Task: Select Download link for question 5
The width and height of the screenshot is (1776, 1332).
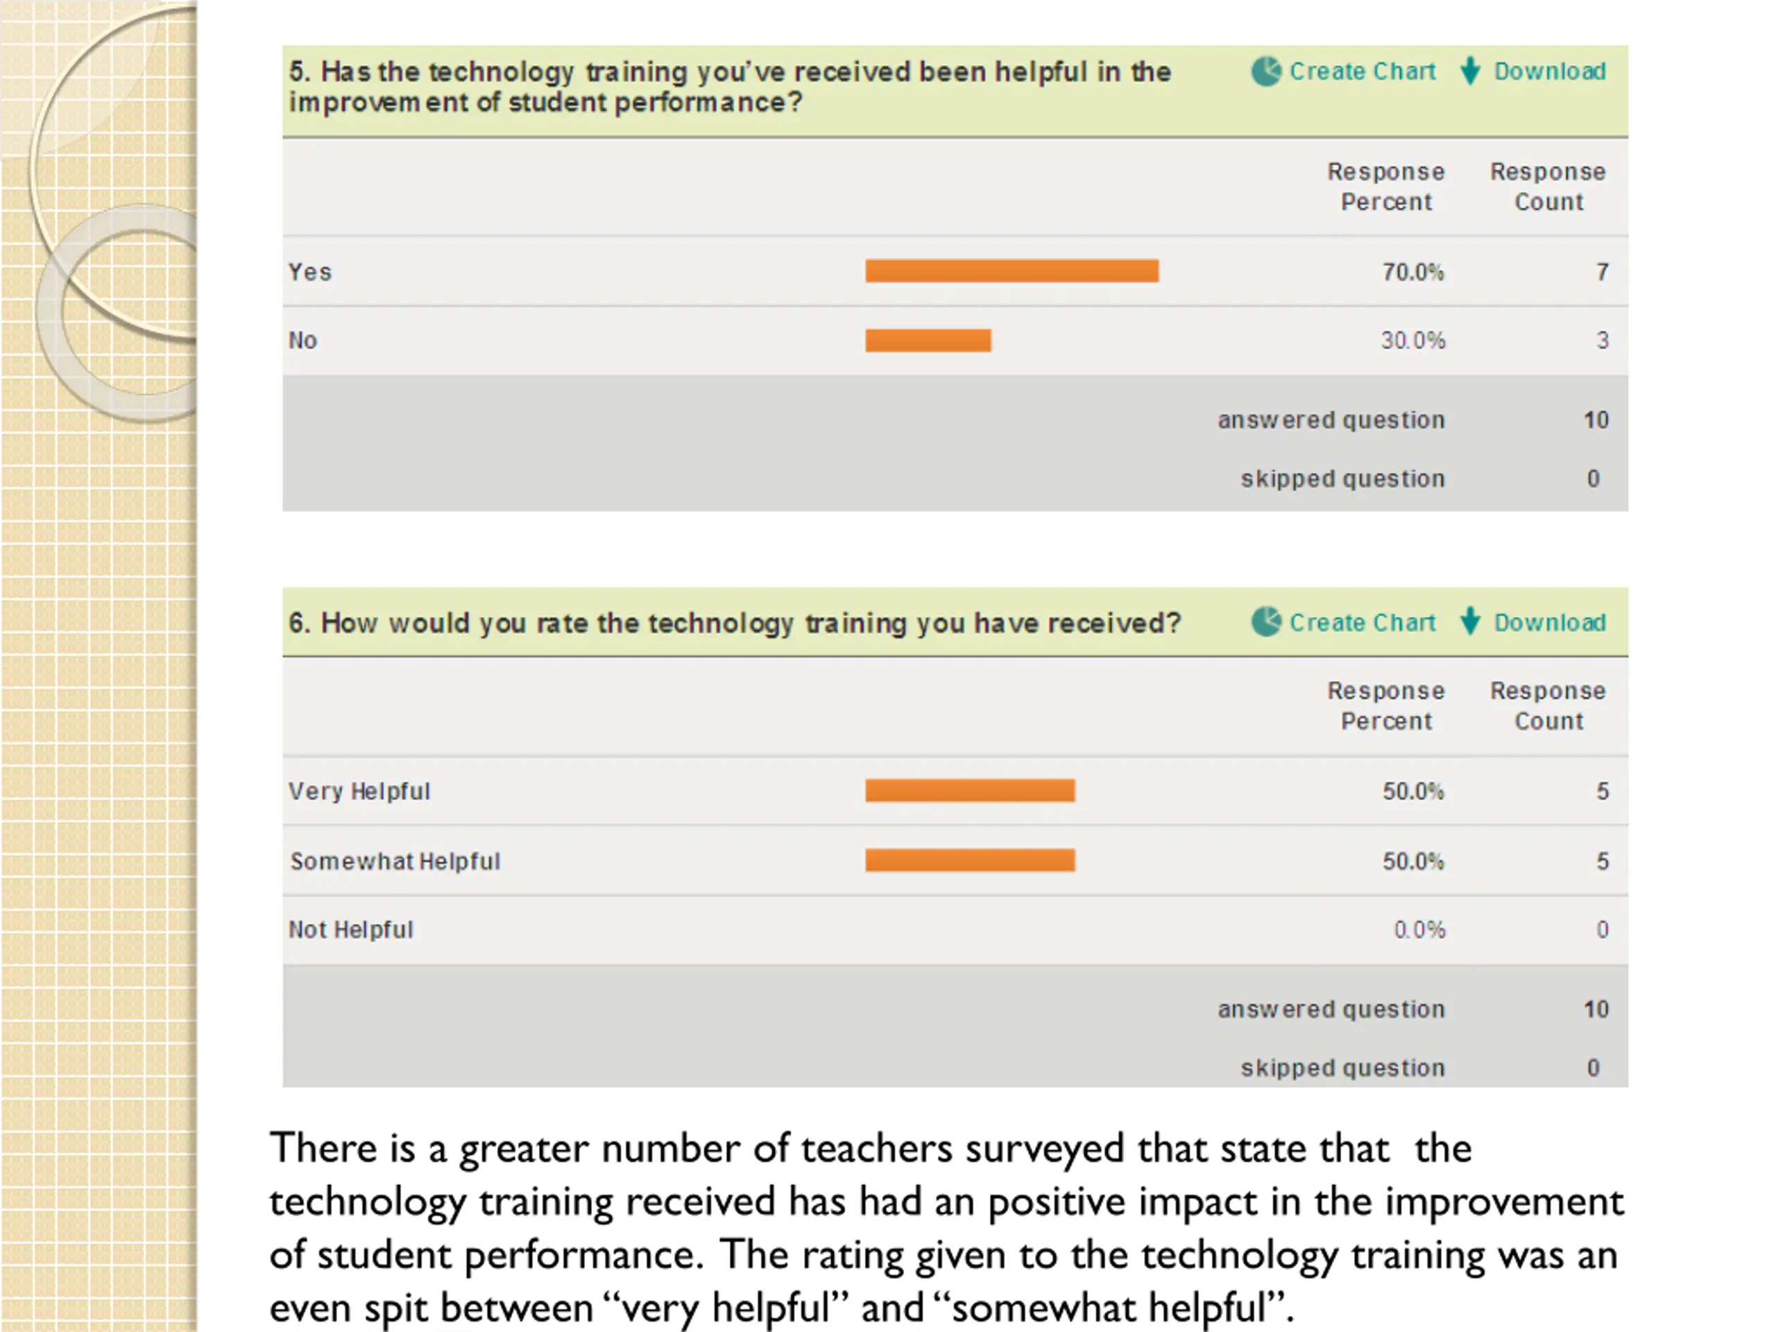Action: click(1550, 71)
